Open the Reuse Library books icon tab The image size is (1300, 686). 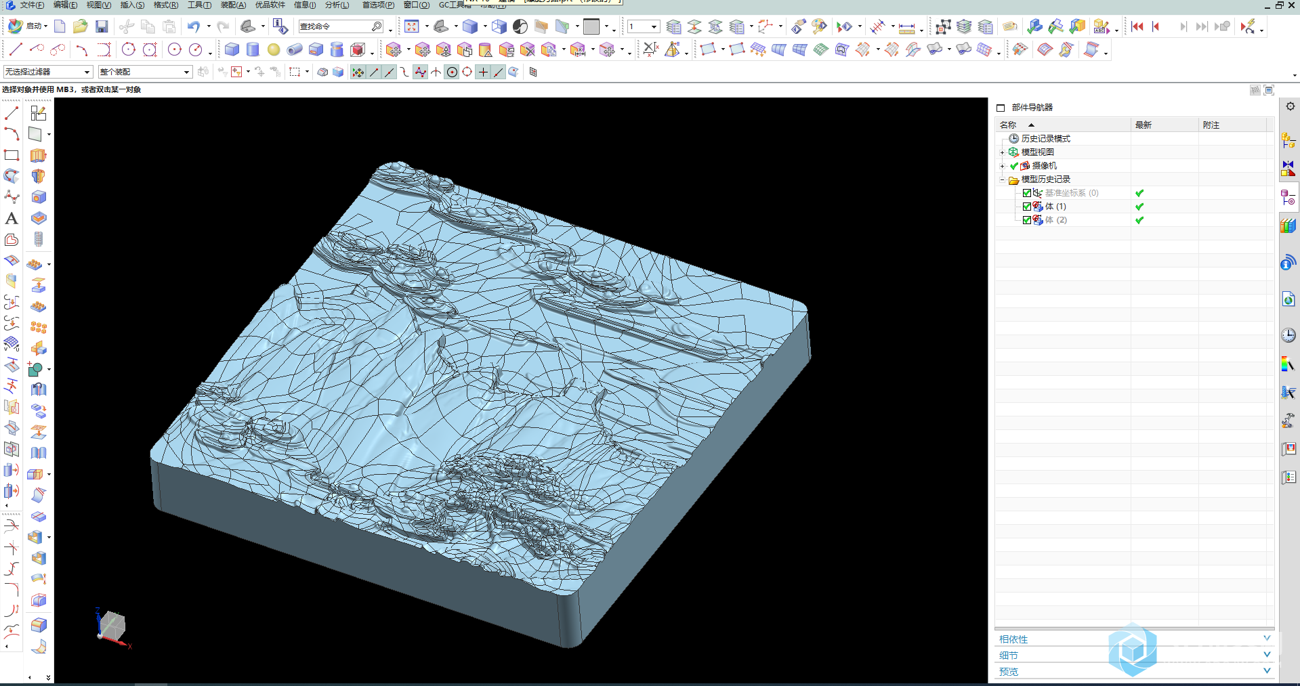click(x=1288, y=226)
